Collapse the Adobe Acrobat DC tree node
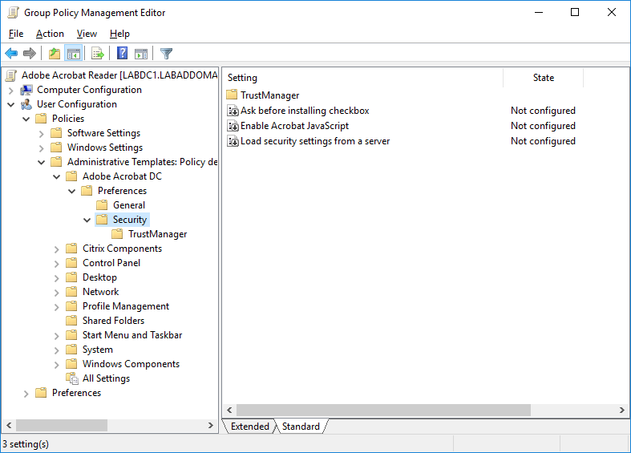This screenshot has width=631, height=453. pyautogui.click(x=57, y=176)
